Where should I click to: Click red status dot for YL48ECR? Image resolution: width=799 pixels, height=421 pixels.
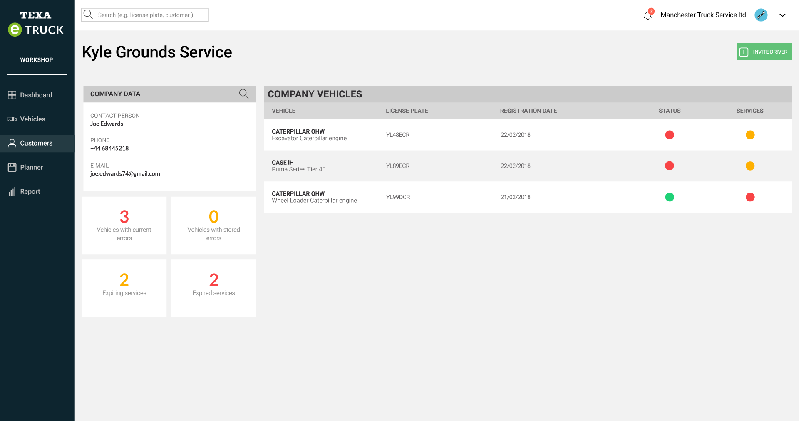[670, 135]
